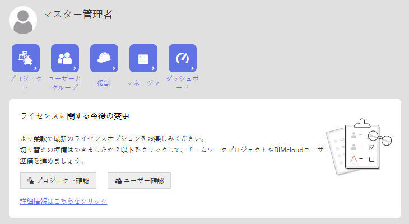Click the マスター管理者 user avatar
Image resolution: width=409 pixels, height=224 pixels.
[23, 20]
